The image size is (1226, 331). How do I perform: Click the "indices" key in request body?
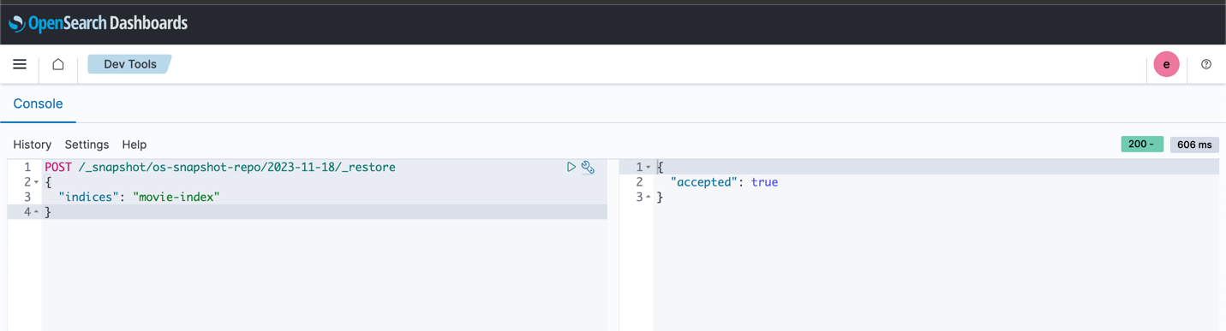(88, 197)
